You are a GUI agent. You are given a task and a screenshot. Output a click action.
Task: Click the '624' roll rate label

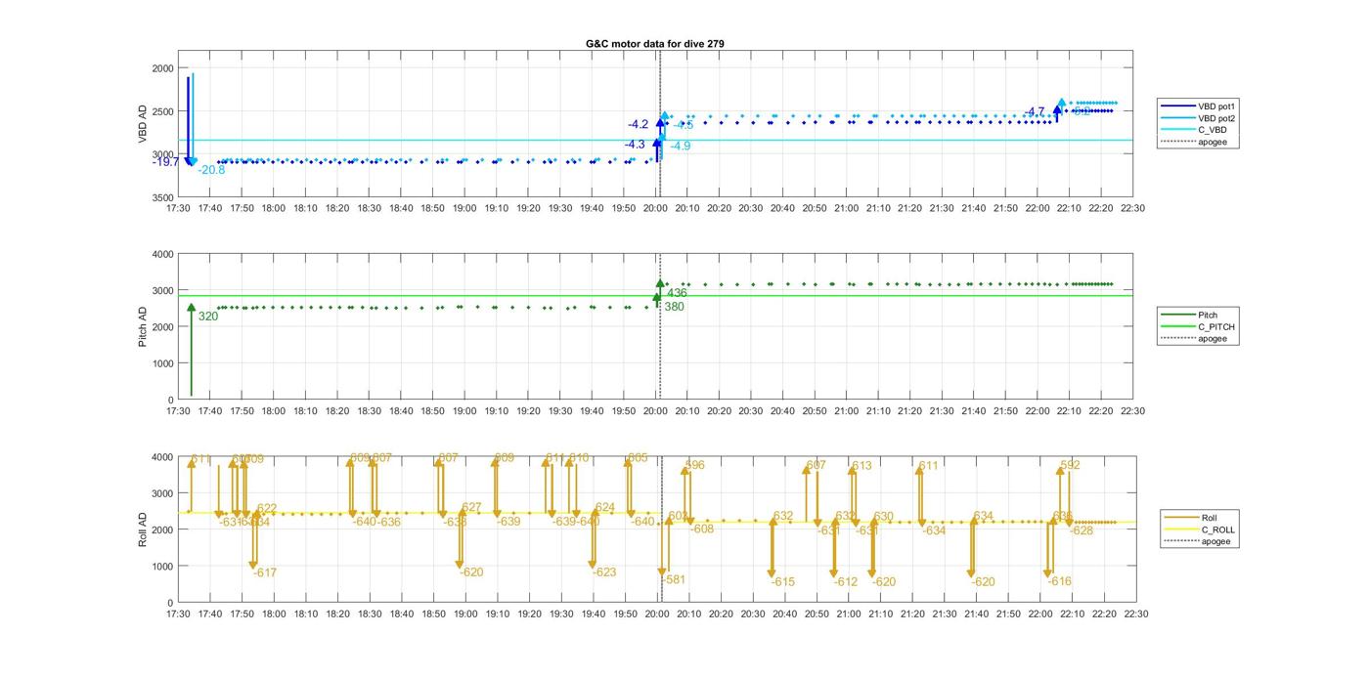click(x=604, y=507)
